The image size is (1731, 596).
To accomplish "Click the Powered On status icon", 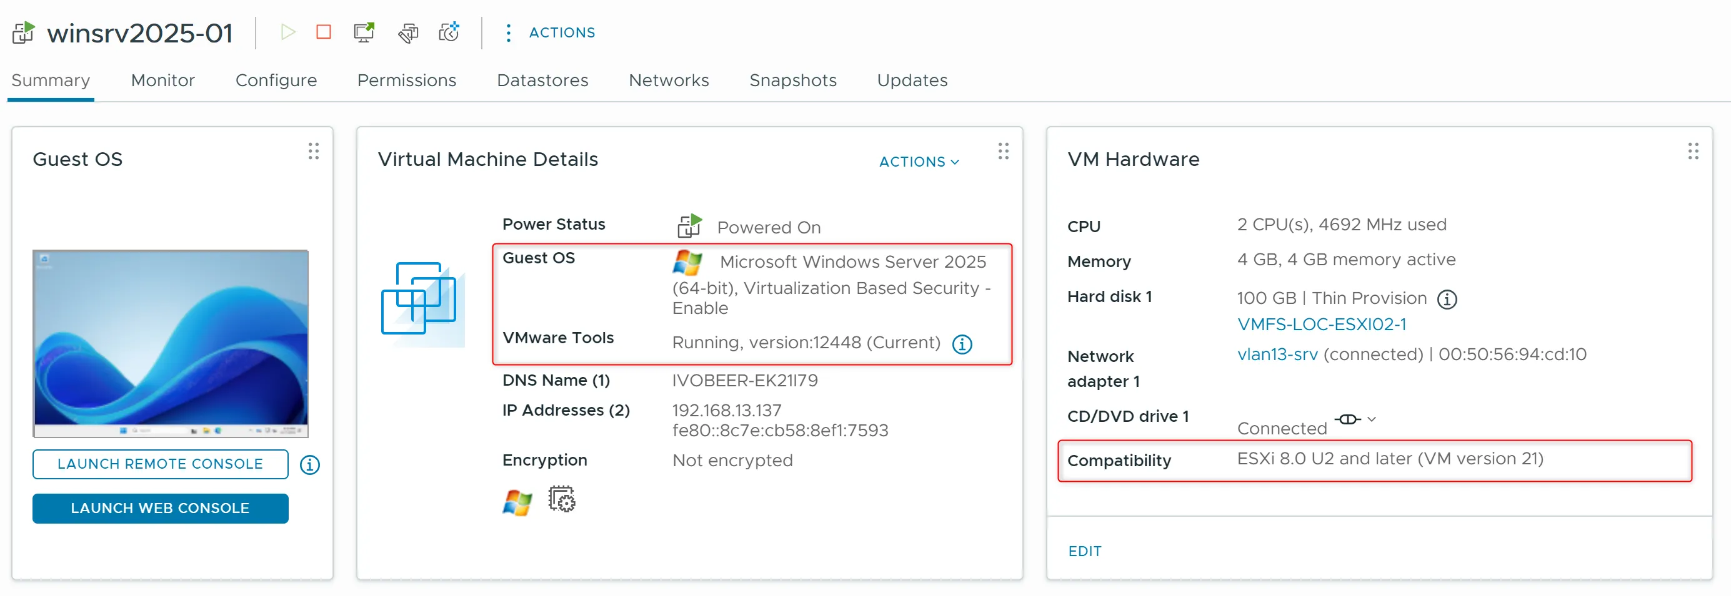I will click(x=689, y=226).
